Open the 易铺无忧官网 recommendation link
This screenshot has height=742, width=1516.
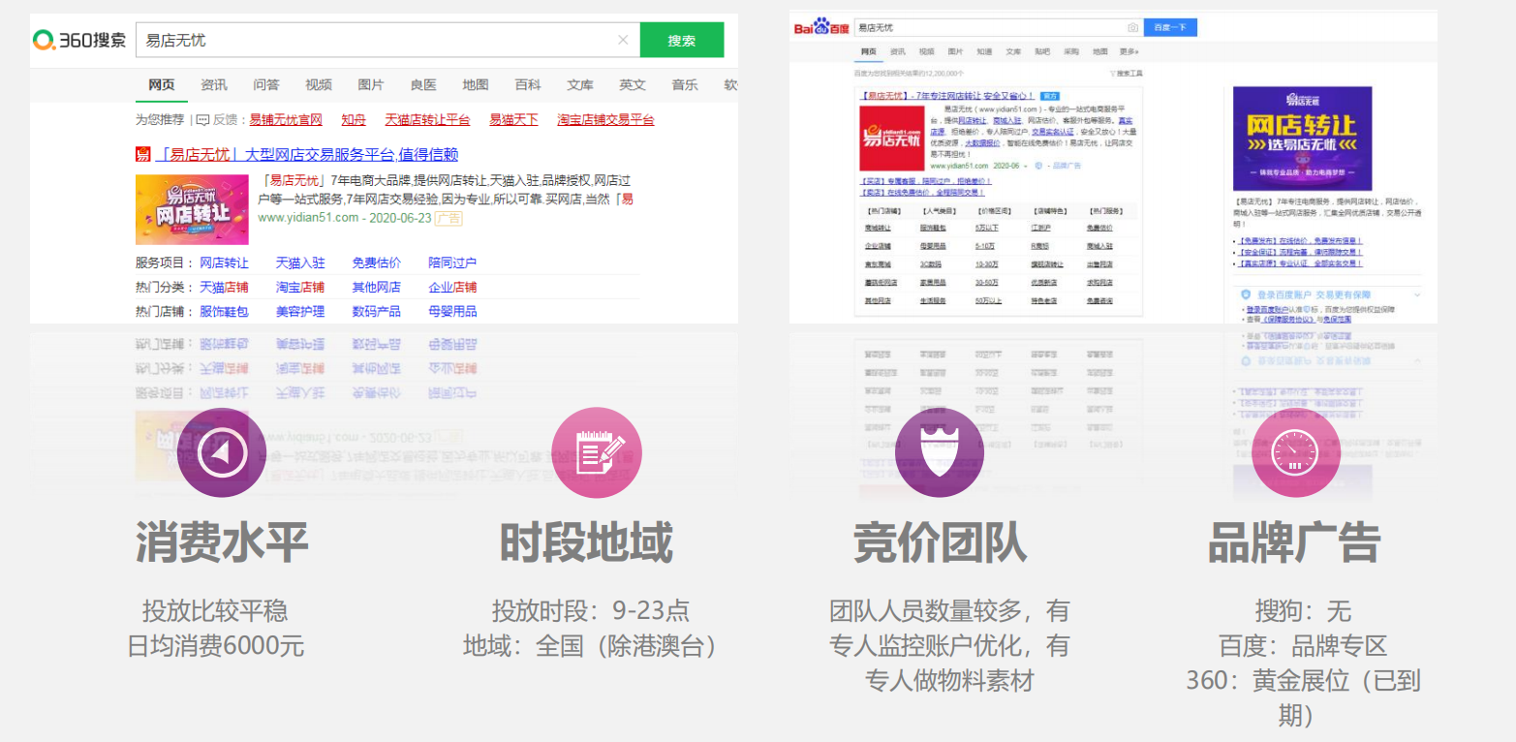pyautogui.click(x=286, y=120)
